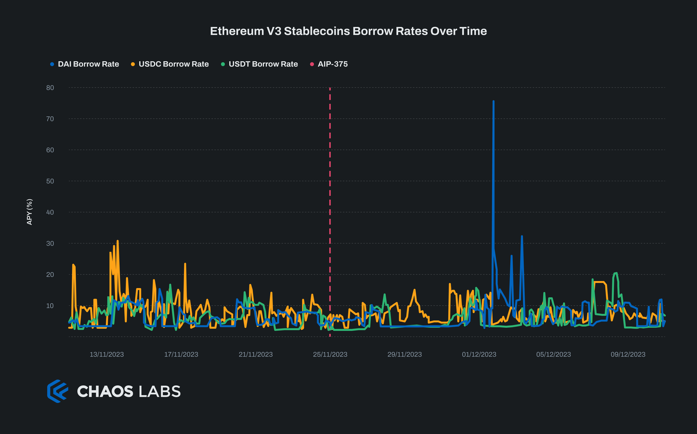This screenshot has width=697, height=434.
Task: Toggle the USDT Borrow Rate legend label
Action: (x=263, y=64)
